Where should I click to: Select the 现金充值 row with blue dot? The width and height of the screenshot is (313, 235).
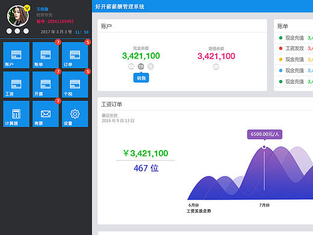tap(294, 70)
